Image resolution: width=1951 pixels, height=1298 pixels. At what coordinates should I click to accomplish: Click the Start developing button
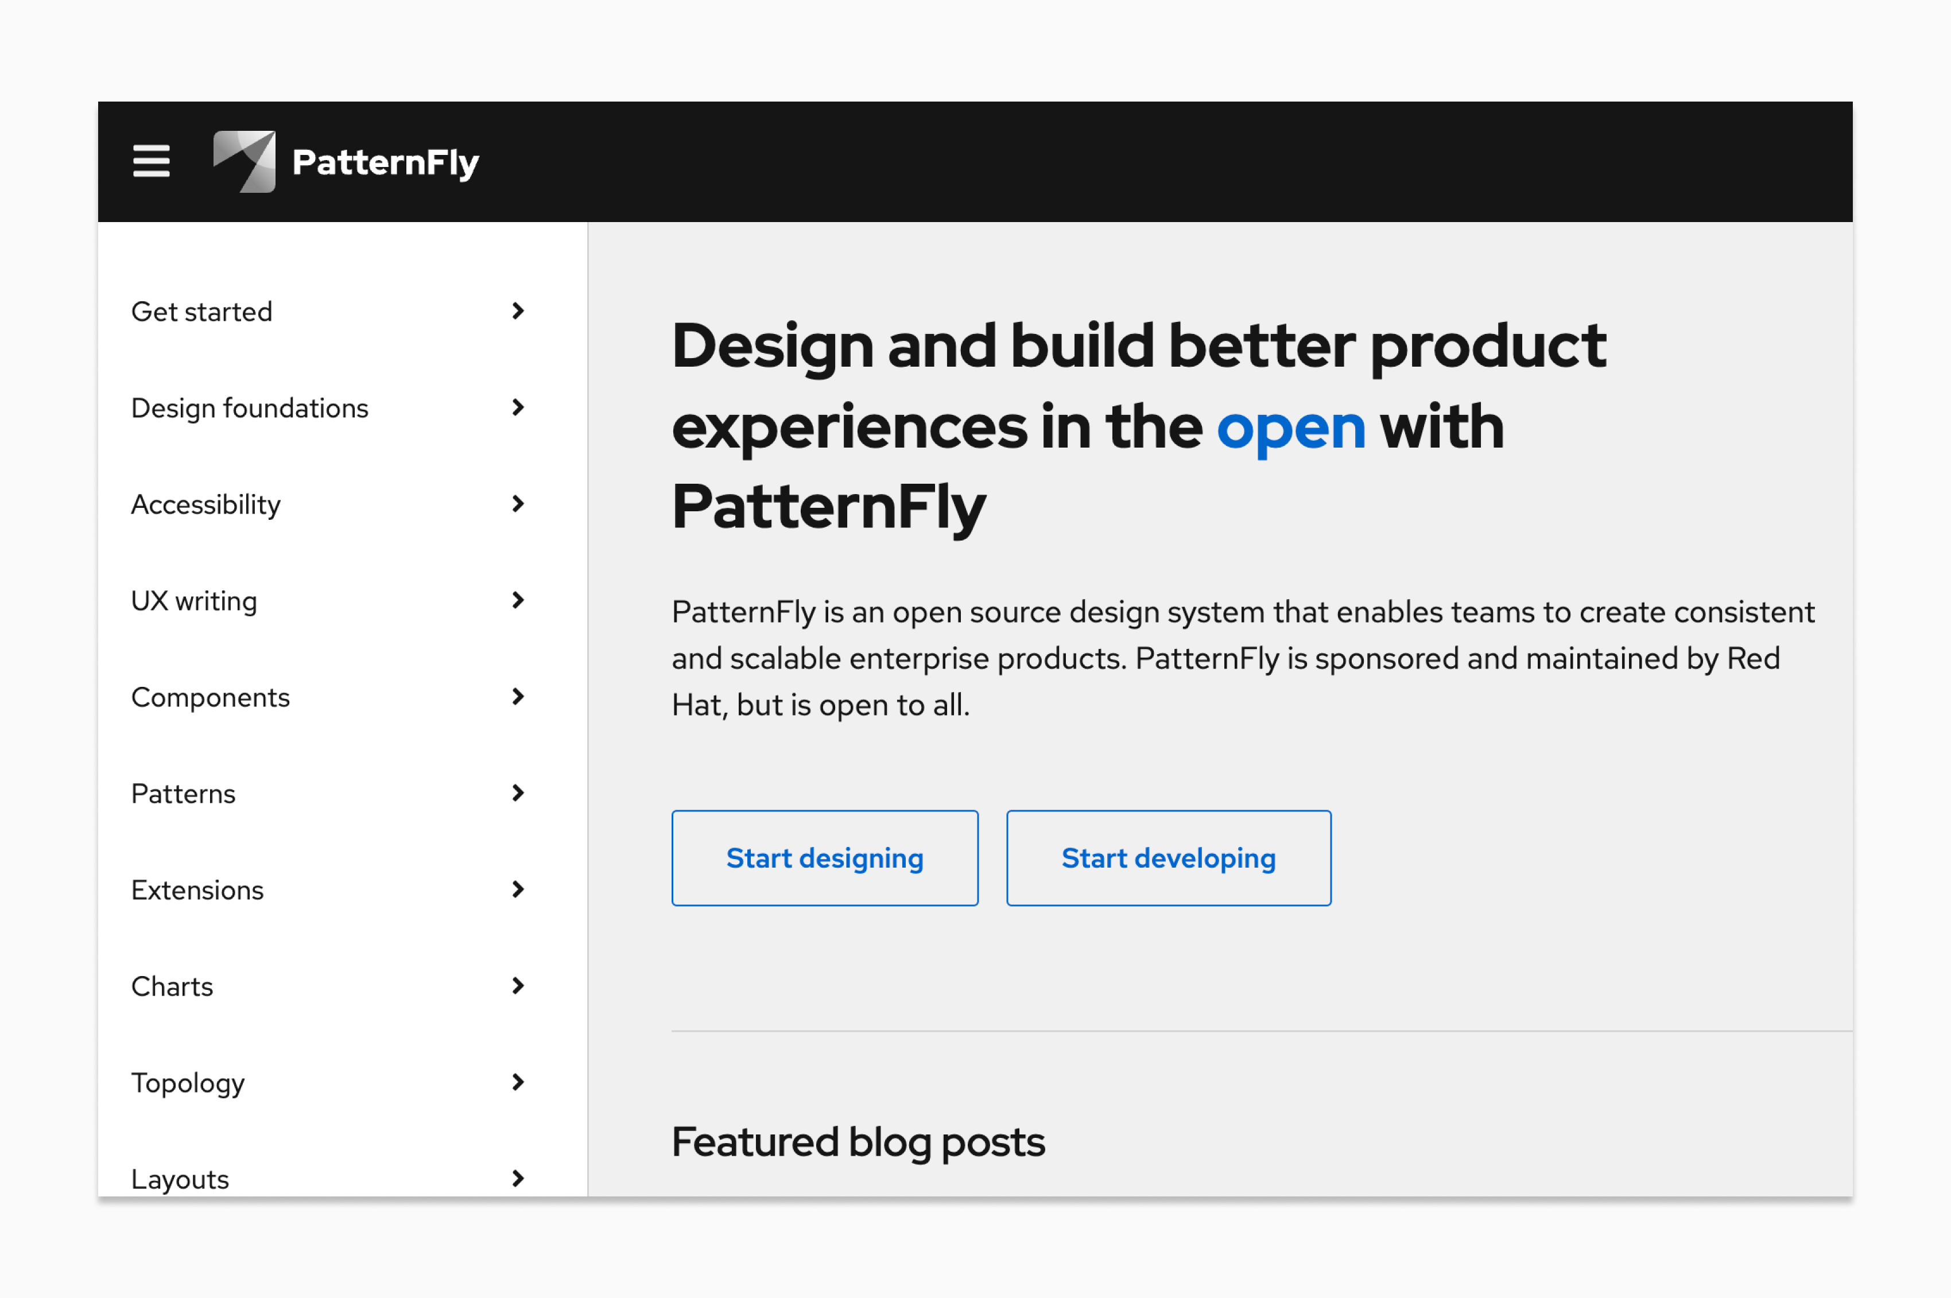[1169, 858]
